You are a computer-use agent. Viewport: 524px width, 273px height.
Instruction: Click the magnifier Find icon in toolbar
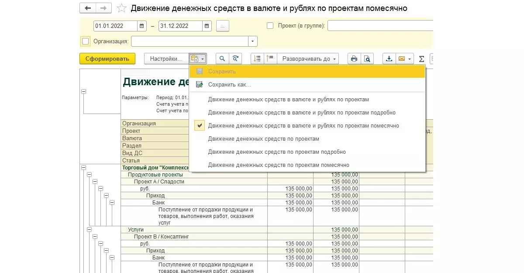222,59
